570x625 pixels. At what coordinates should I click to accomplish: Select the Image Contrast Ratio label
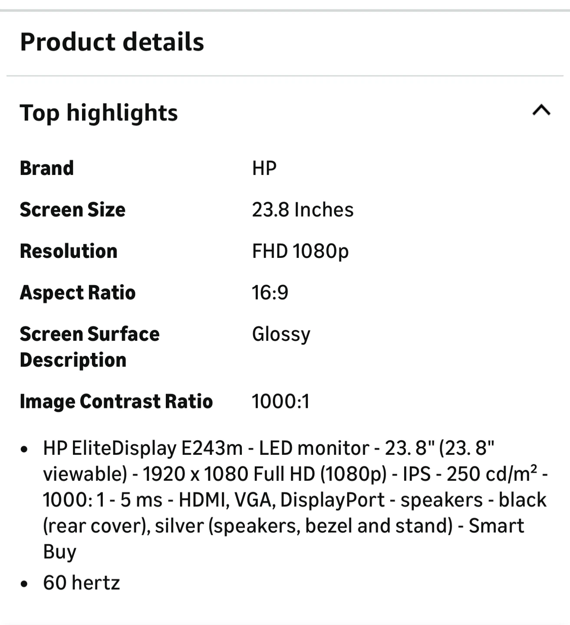[x=116, y=401]
